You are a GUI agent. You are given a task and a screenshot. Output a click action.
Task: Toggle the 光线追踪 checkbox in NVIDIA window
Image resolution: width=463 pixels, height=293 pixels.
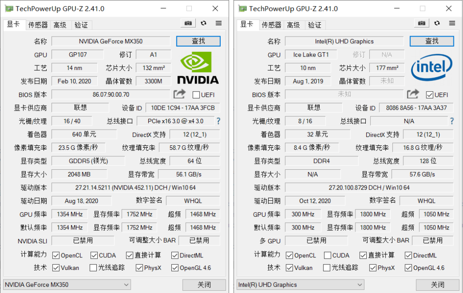point(94,268)
